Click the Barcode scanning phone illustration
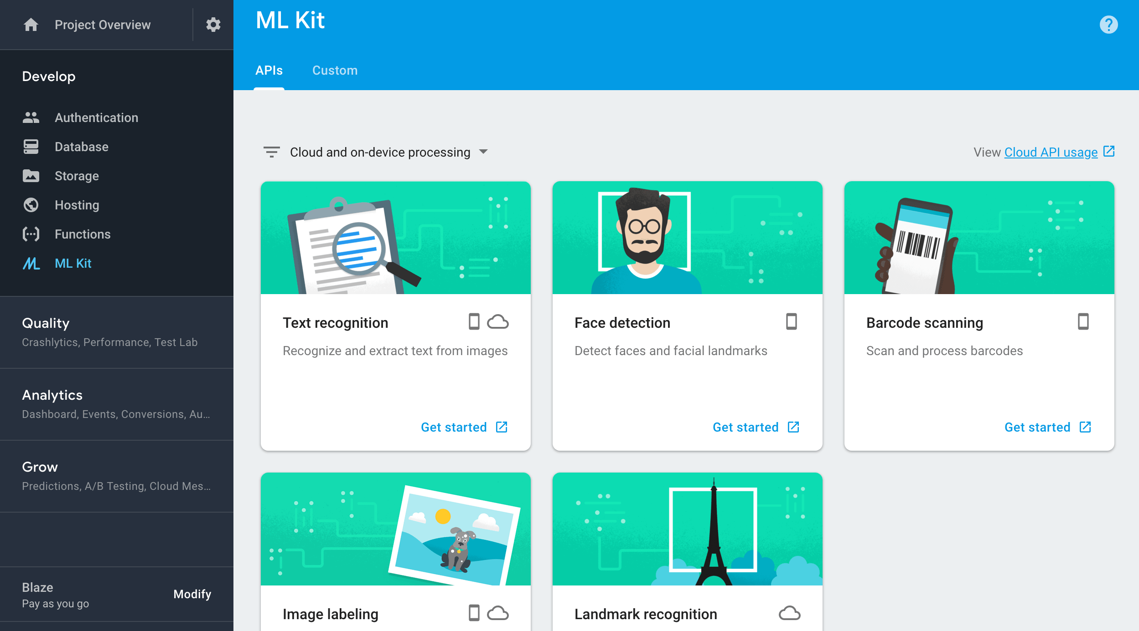The image size is (1139, 631). (x=979, y=238)
